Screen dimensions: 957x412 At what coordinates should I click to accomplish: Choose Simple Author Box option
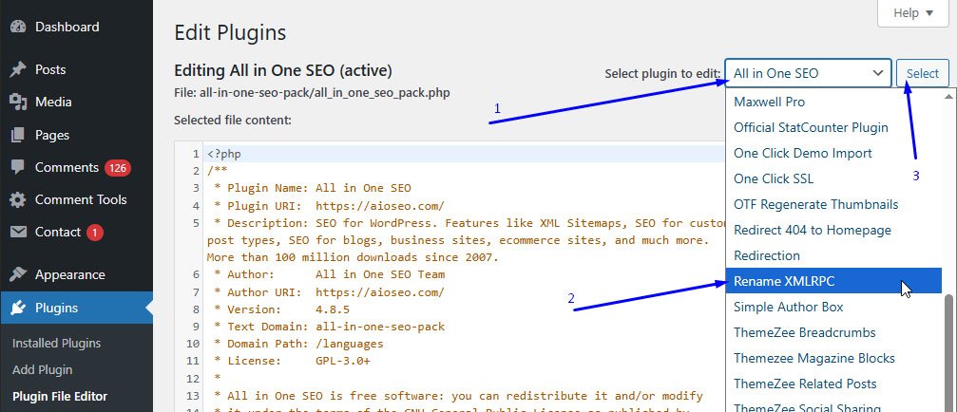833,307
